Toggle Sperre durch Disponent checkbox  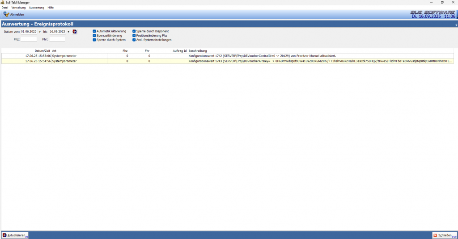click(x=134, y=31)
